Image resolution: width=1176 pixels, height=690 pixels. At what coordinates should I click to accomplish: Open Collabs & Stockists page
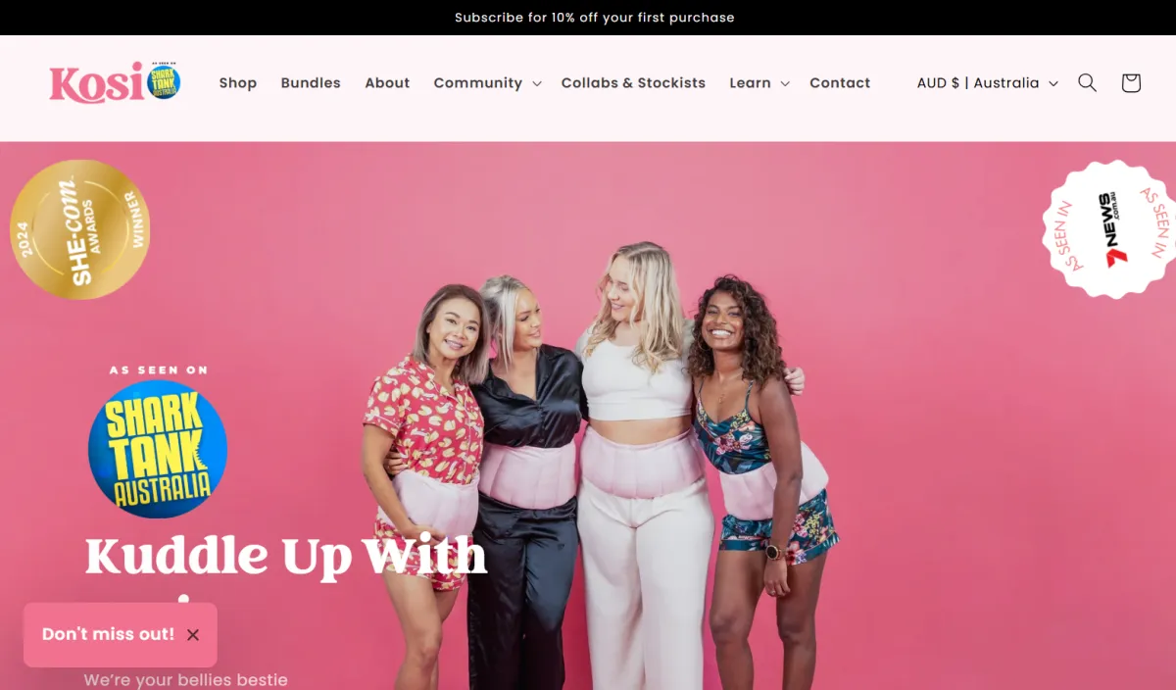[633, 83]
